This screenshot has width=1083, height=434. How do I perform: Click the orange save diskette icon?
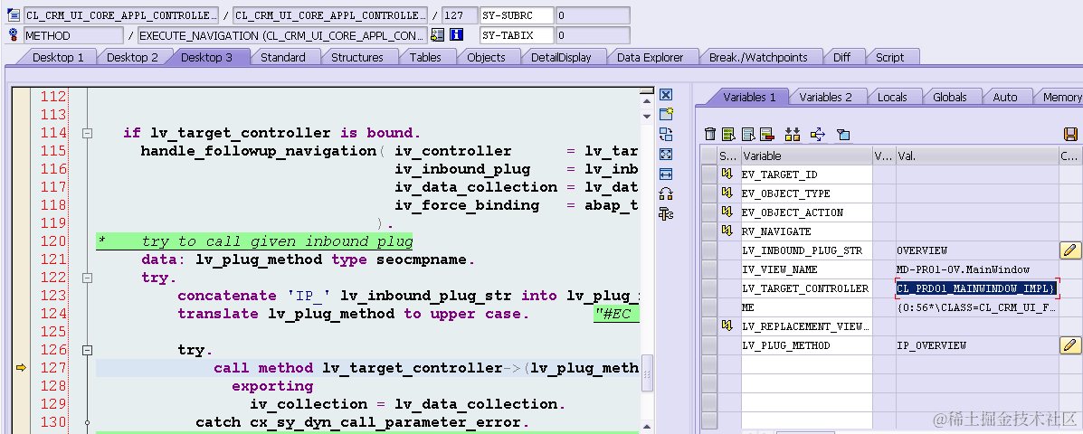[x=1070, y=134]
